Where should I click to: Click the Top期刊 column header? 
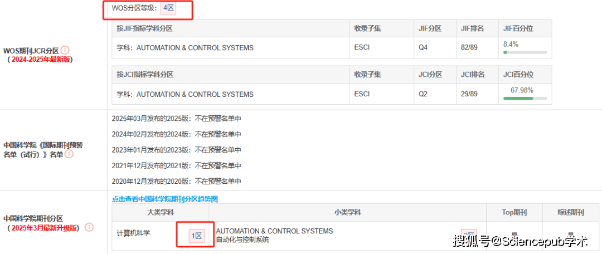(x=514, y=212)
